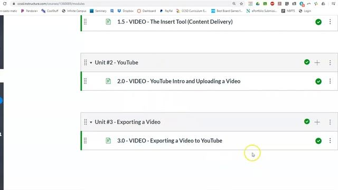Screen dimensions: 338x190
Task: Open options menu for Unit #3 module
Action: [330, 122]
